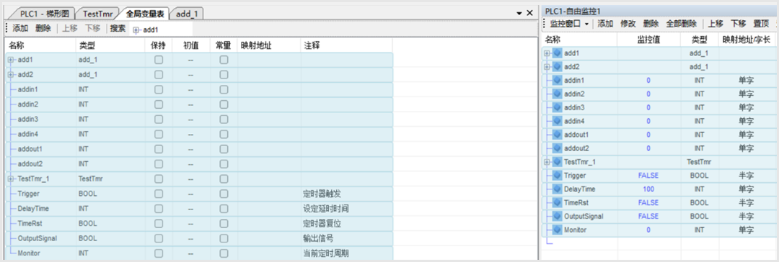The height and width of the screenshot is (262, 779).
Task: Click the search field containing add1
Action: click(x=161, y=30)
